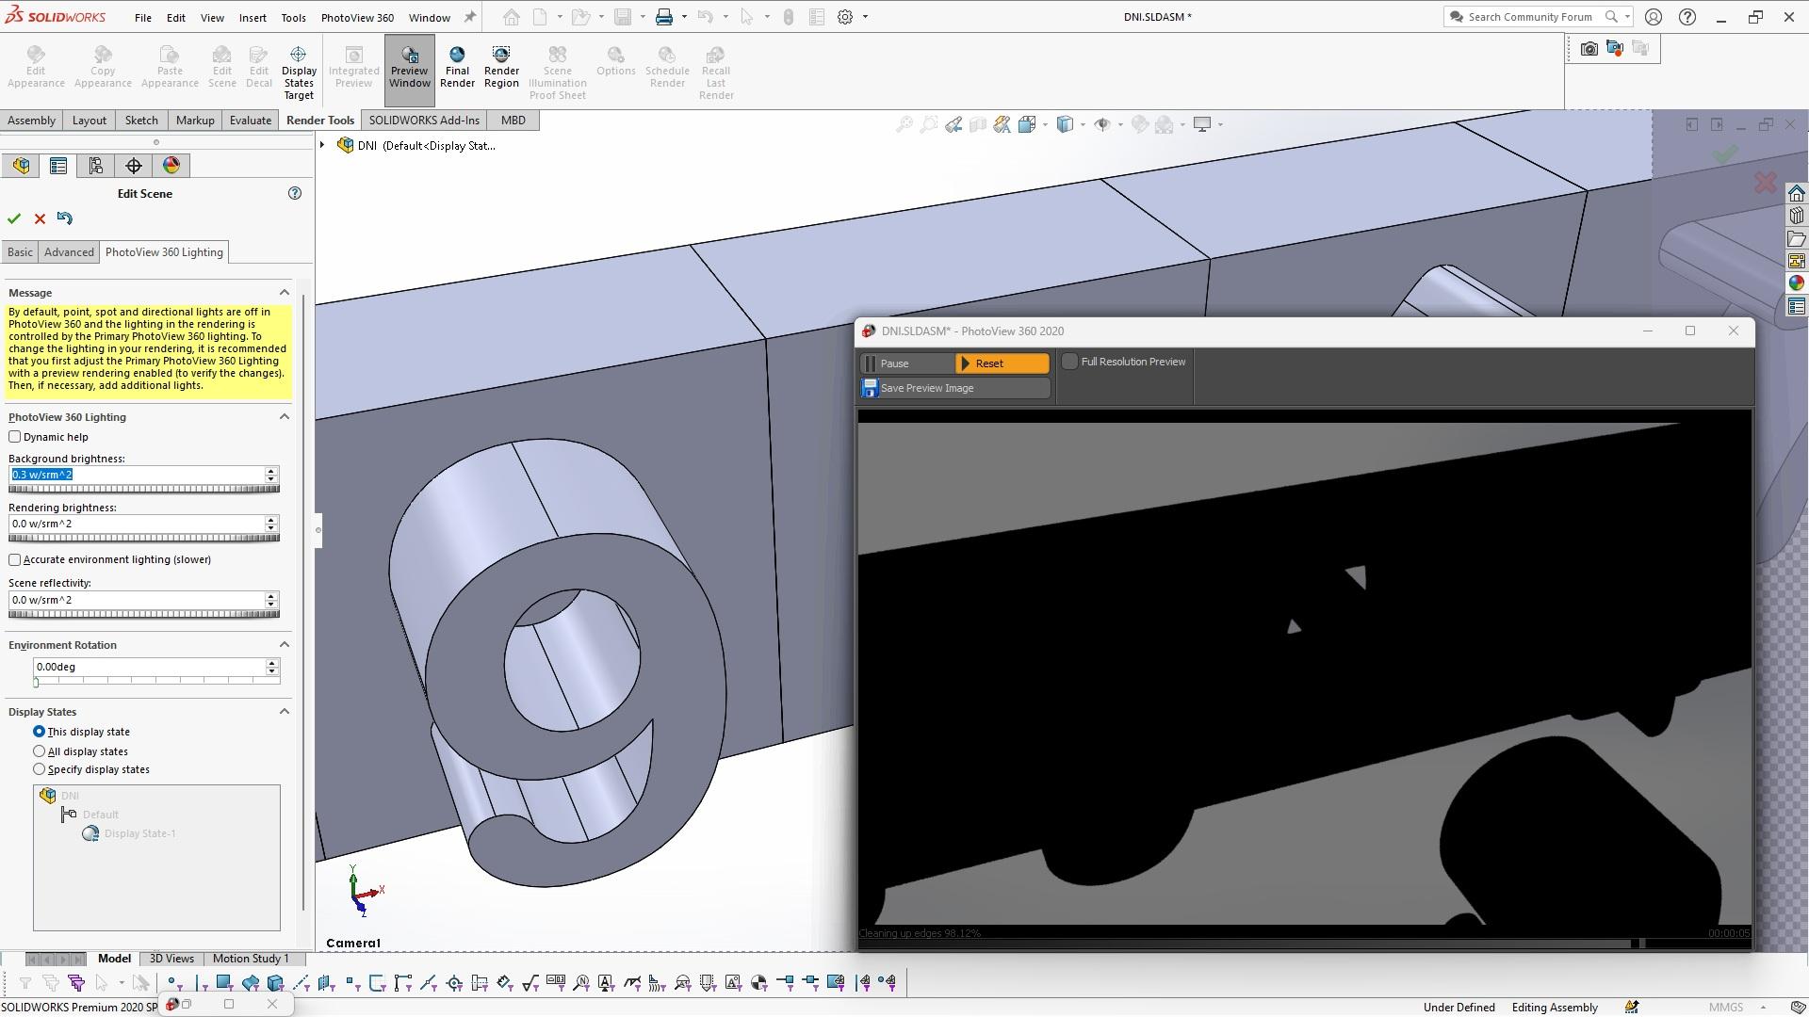Click the Environment Rotation degree field

(149, 667)
